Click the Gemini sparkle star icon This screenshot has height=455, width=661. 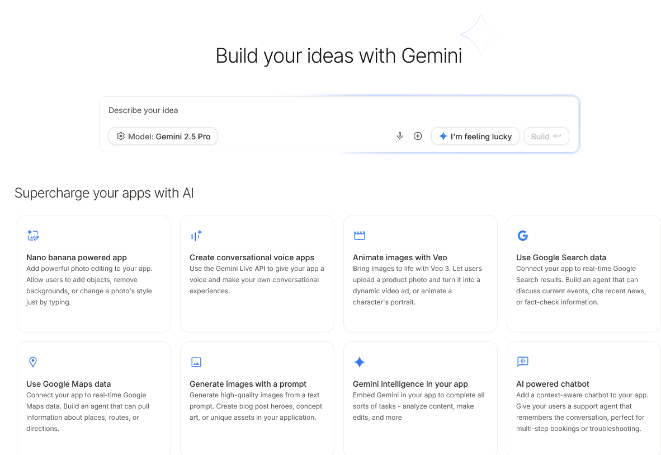point(360,362)
